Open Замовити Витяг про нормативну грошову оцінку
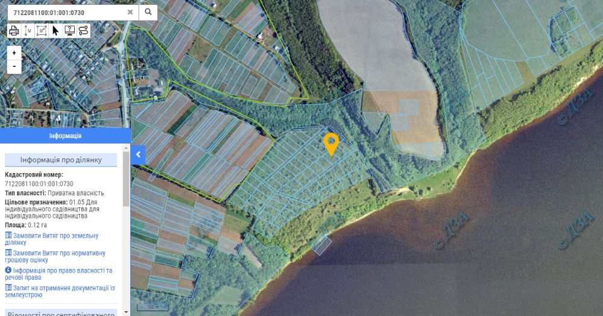 point(55,256)
